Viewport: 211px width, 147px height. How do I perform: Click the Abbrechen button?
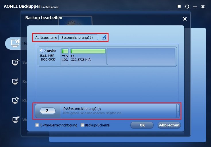point(169,125)
